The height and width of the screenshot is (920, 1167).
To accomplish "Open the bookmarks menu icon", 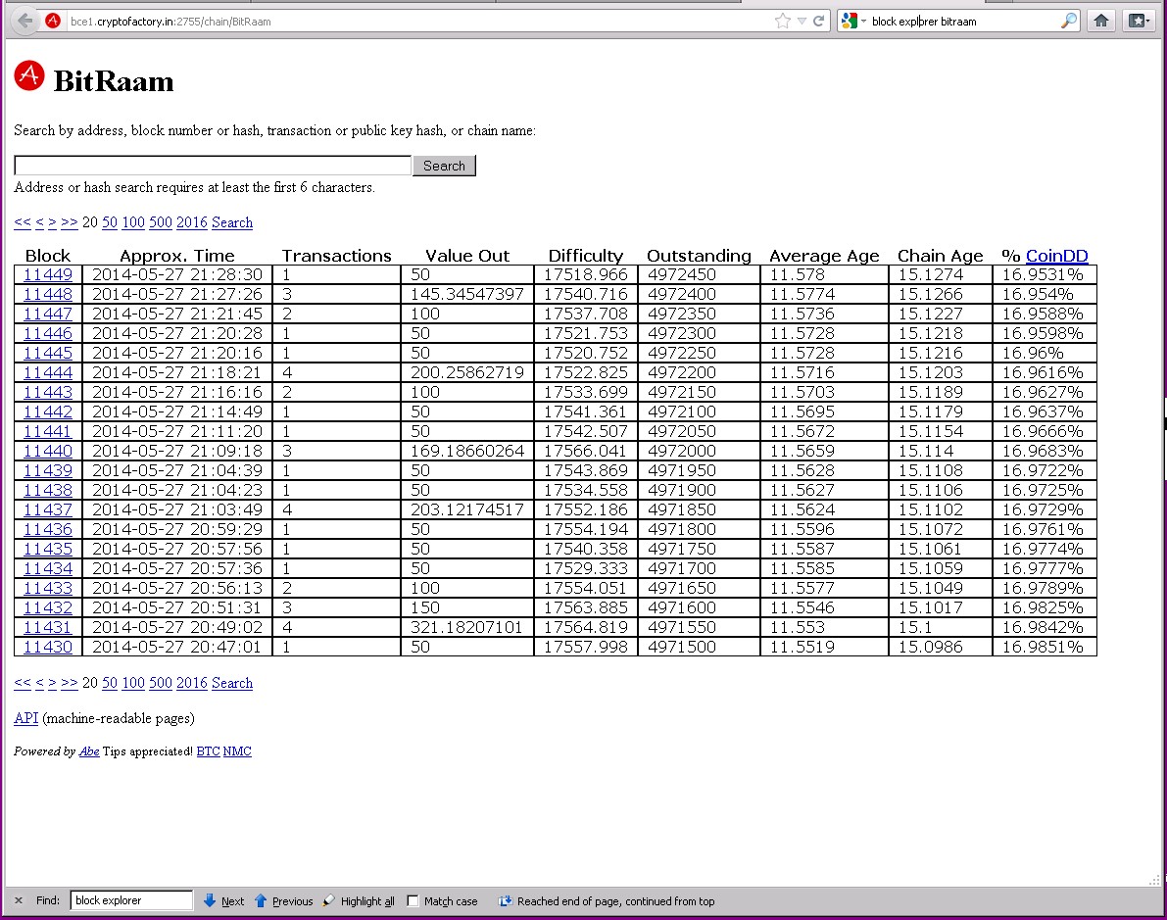I will (1138, 21).
